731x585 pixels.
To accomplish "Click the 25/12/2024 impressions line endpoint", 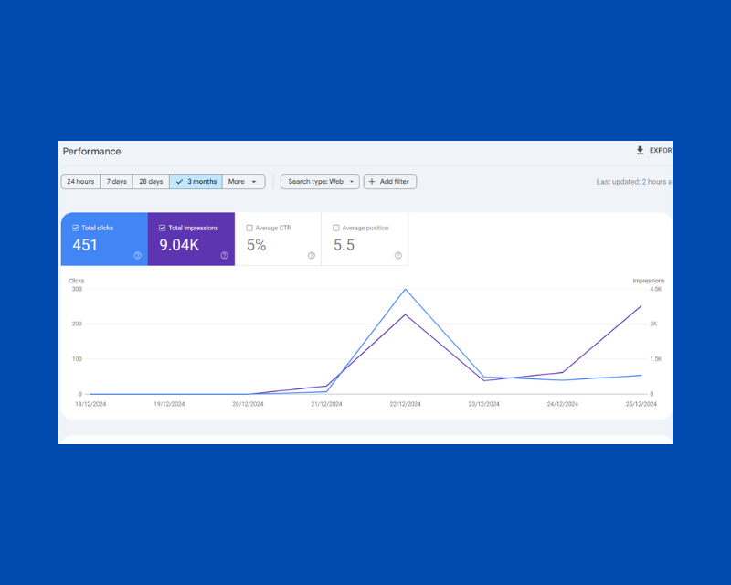I will tap(641, 306).
